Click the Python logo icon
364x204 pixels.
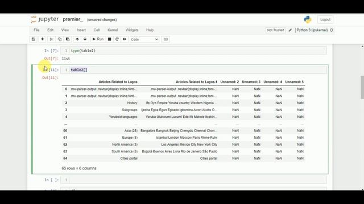coord(308,20)
